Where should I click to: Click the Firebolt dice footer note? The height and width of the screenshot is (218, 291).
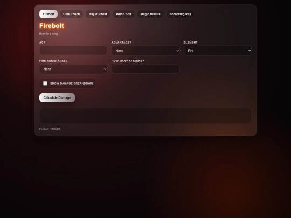coord(50,129)
